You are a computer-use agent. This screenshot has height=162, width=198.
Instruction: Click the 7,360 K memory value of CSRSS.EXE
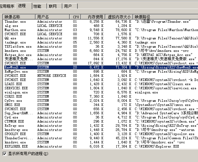click(x=97, y=96)
